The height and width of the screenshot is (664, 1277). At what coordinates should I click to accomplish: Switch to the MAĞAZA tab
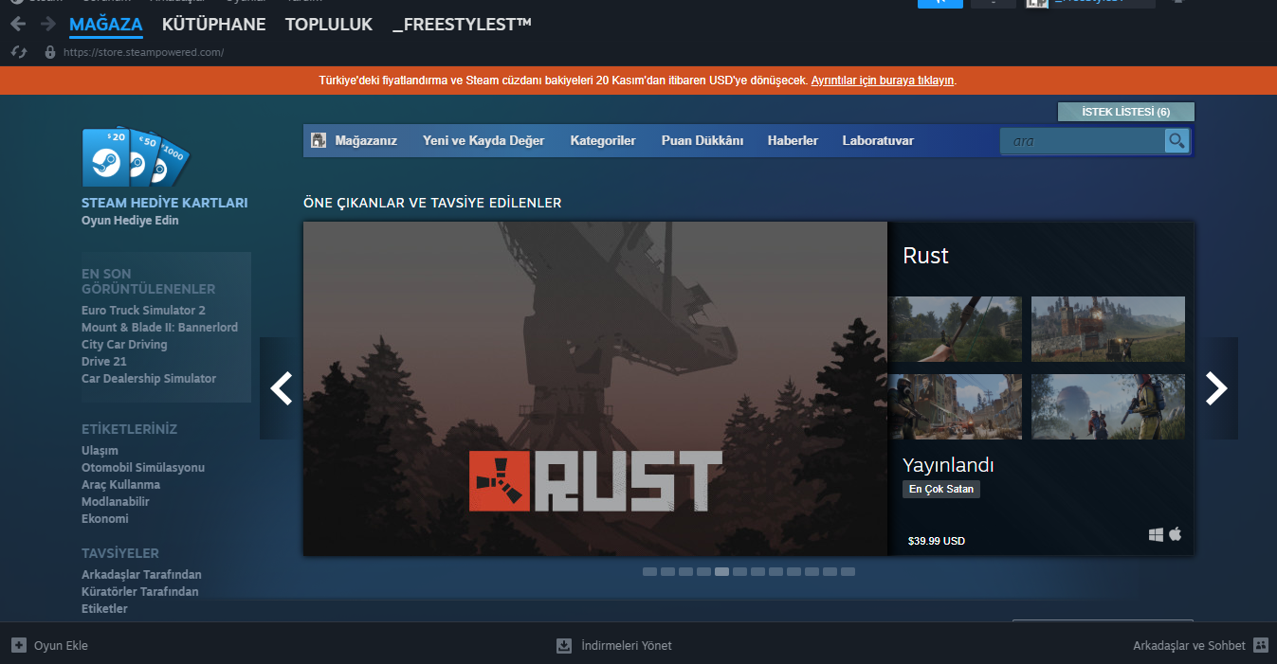pyautogui.click(x=106, y=25)
